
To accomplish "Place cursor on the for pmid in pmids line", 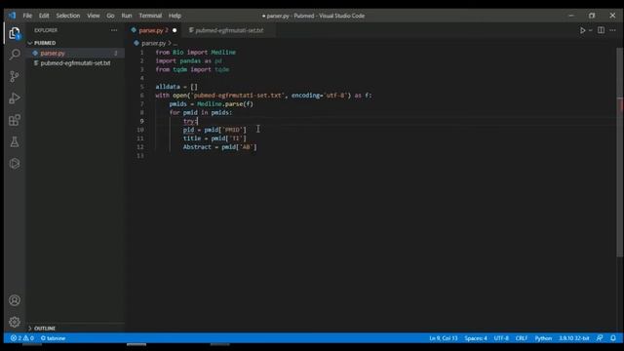I will pyautogui.click(x=201, y=113).
